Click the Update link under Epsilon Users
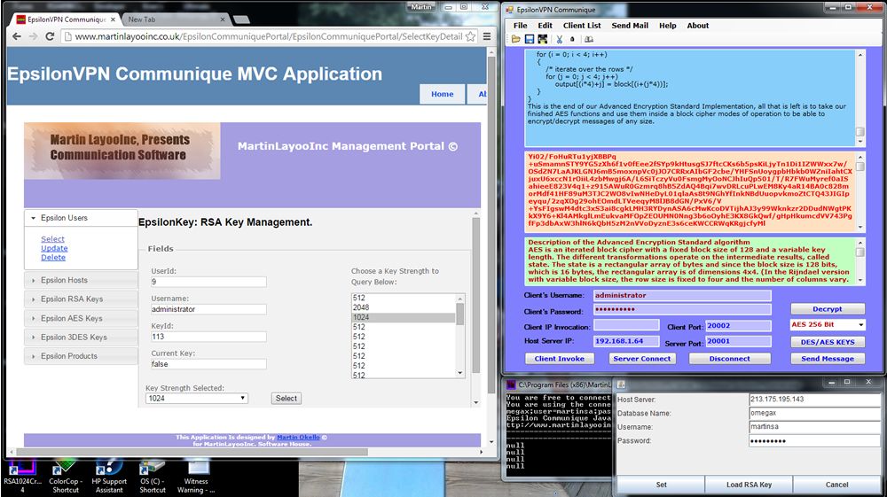887x497 pixels. point(54,248)
